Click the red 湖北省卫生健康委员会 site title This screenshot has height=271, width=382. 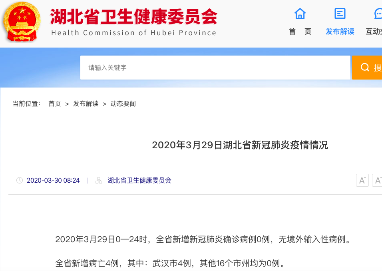(133, 16)
